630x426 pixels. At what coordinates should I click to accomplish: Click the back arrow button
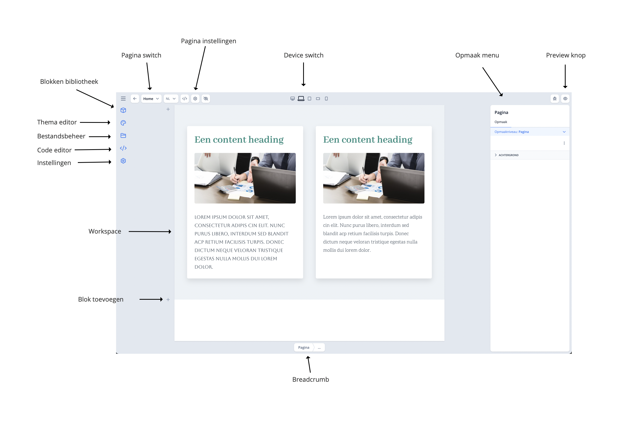(135, 99)
